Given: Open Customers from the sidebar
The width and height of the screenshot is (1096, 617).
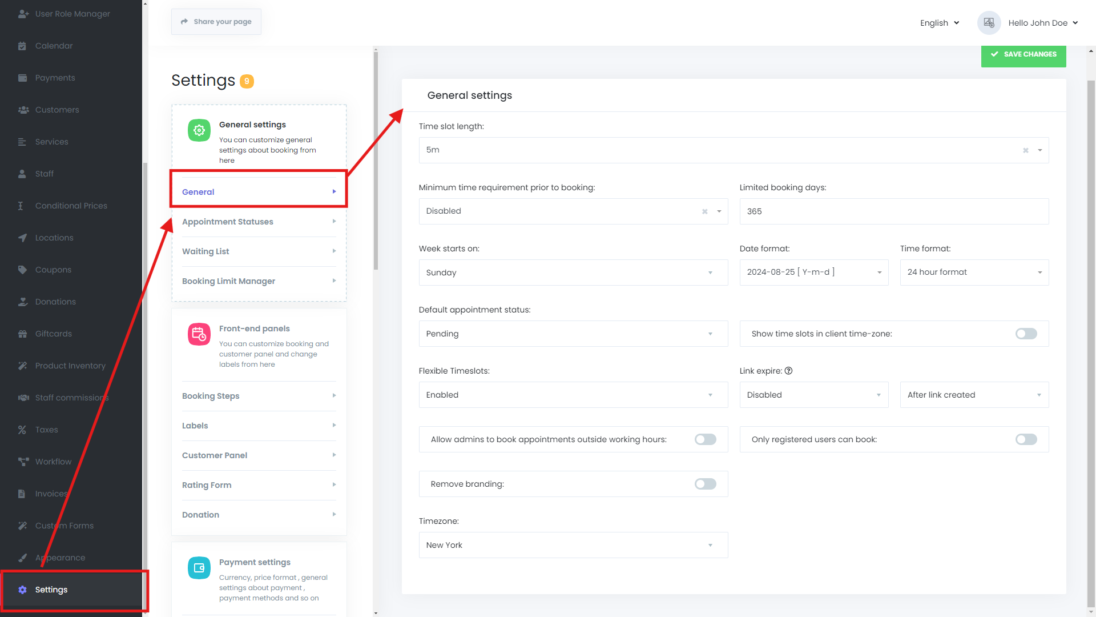Looking at the screenshot, I should [23, 110].
